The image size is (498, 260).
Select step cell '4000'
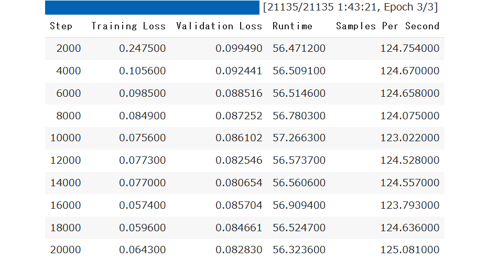[x=69, y=71]
